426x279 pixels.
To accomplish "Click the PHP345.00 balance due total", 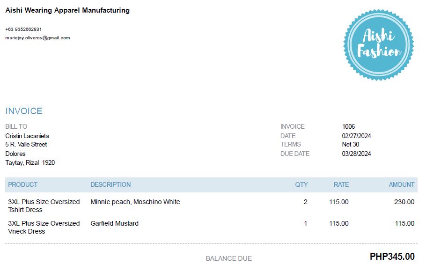I will [x=392, y=257].
